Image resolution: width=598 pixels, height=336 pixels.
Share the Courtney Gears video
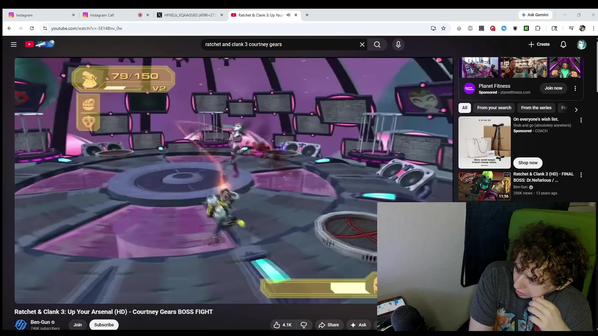click(x=328, y=325)
